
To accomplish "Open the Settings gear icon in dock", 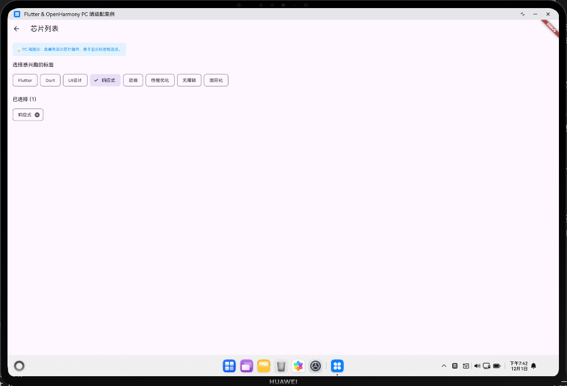I will (316, 366).
